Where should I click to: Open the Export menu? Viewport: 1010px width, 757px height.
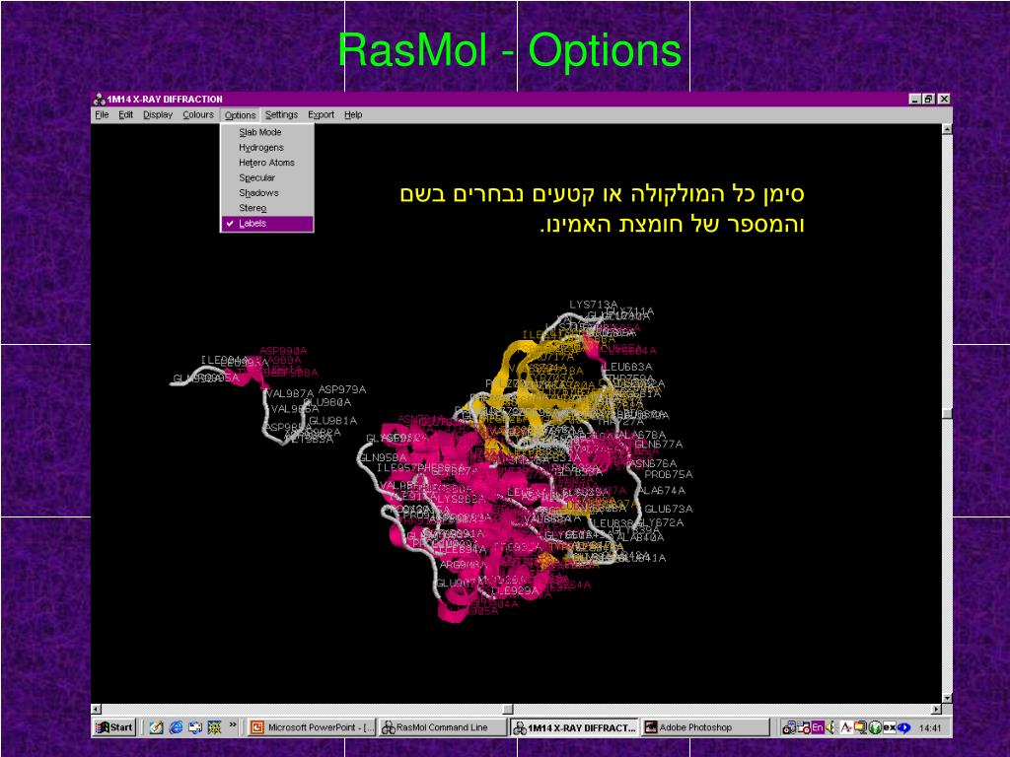[x=321, y=114]
